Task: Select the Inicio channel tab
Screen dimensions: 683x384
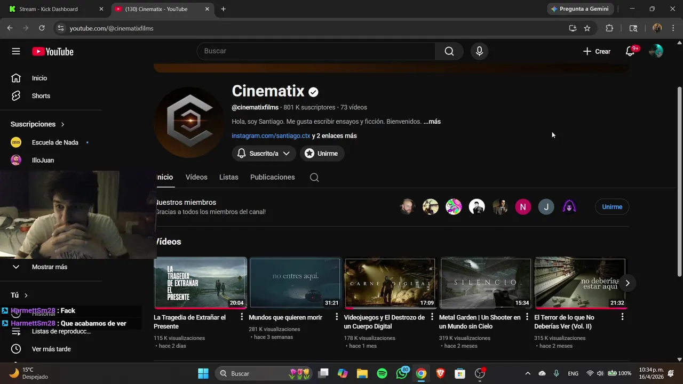Action: pos(164,177)
